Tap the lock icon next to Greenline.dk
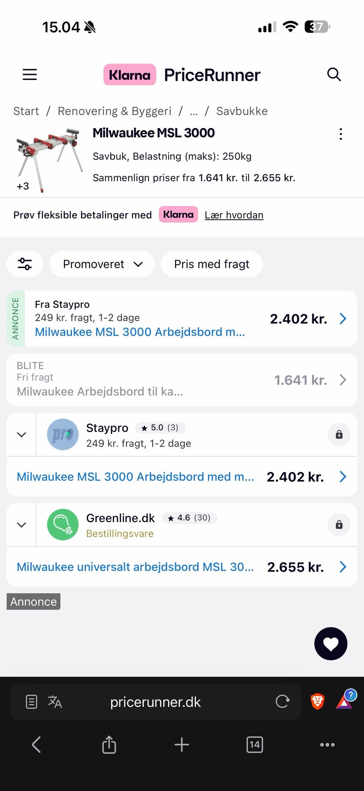The image size is (364, 791). coord(339,524)
